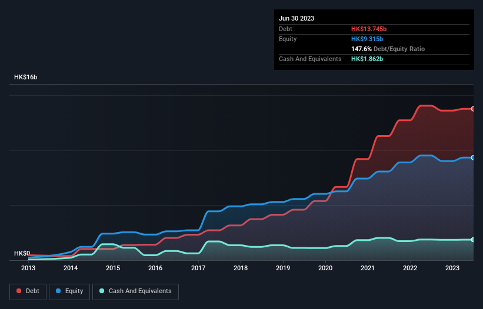Click the 2016 x-axis label
This screenshot has width=483, height=309.
[x=155, y=268]
